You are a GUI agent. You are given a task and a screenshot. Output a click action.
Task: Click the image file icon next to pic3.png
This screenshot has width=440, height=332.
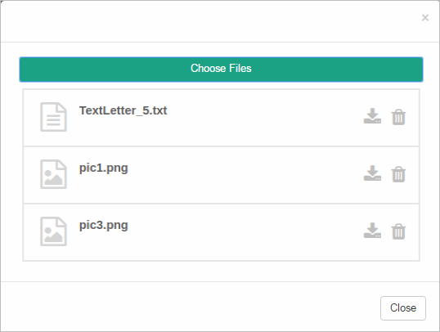[x=53, y=231]
